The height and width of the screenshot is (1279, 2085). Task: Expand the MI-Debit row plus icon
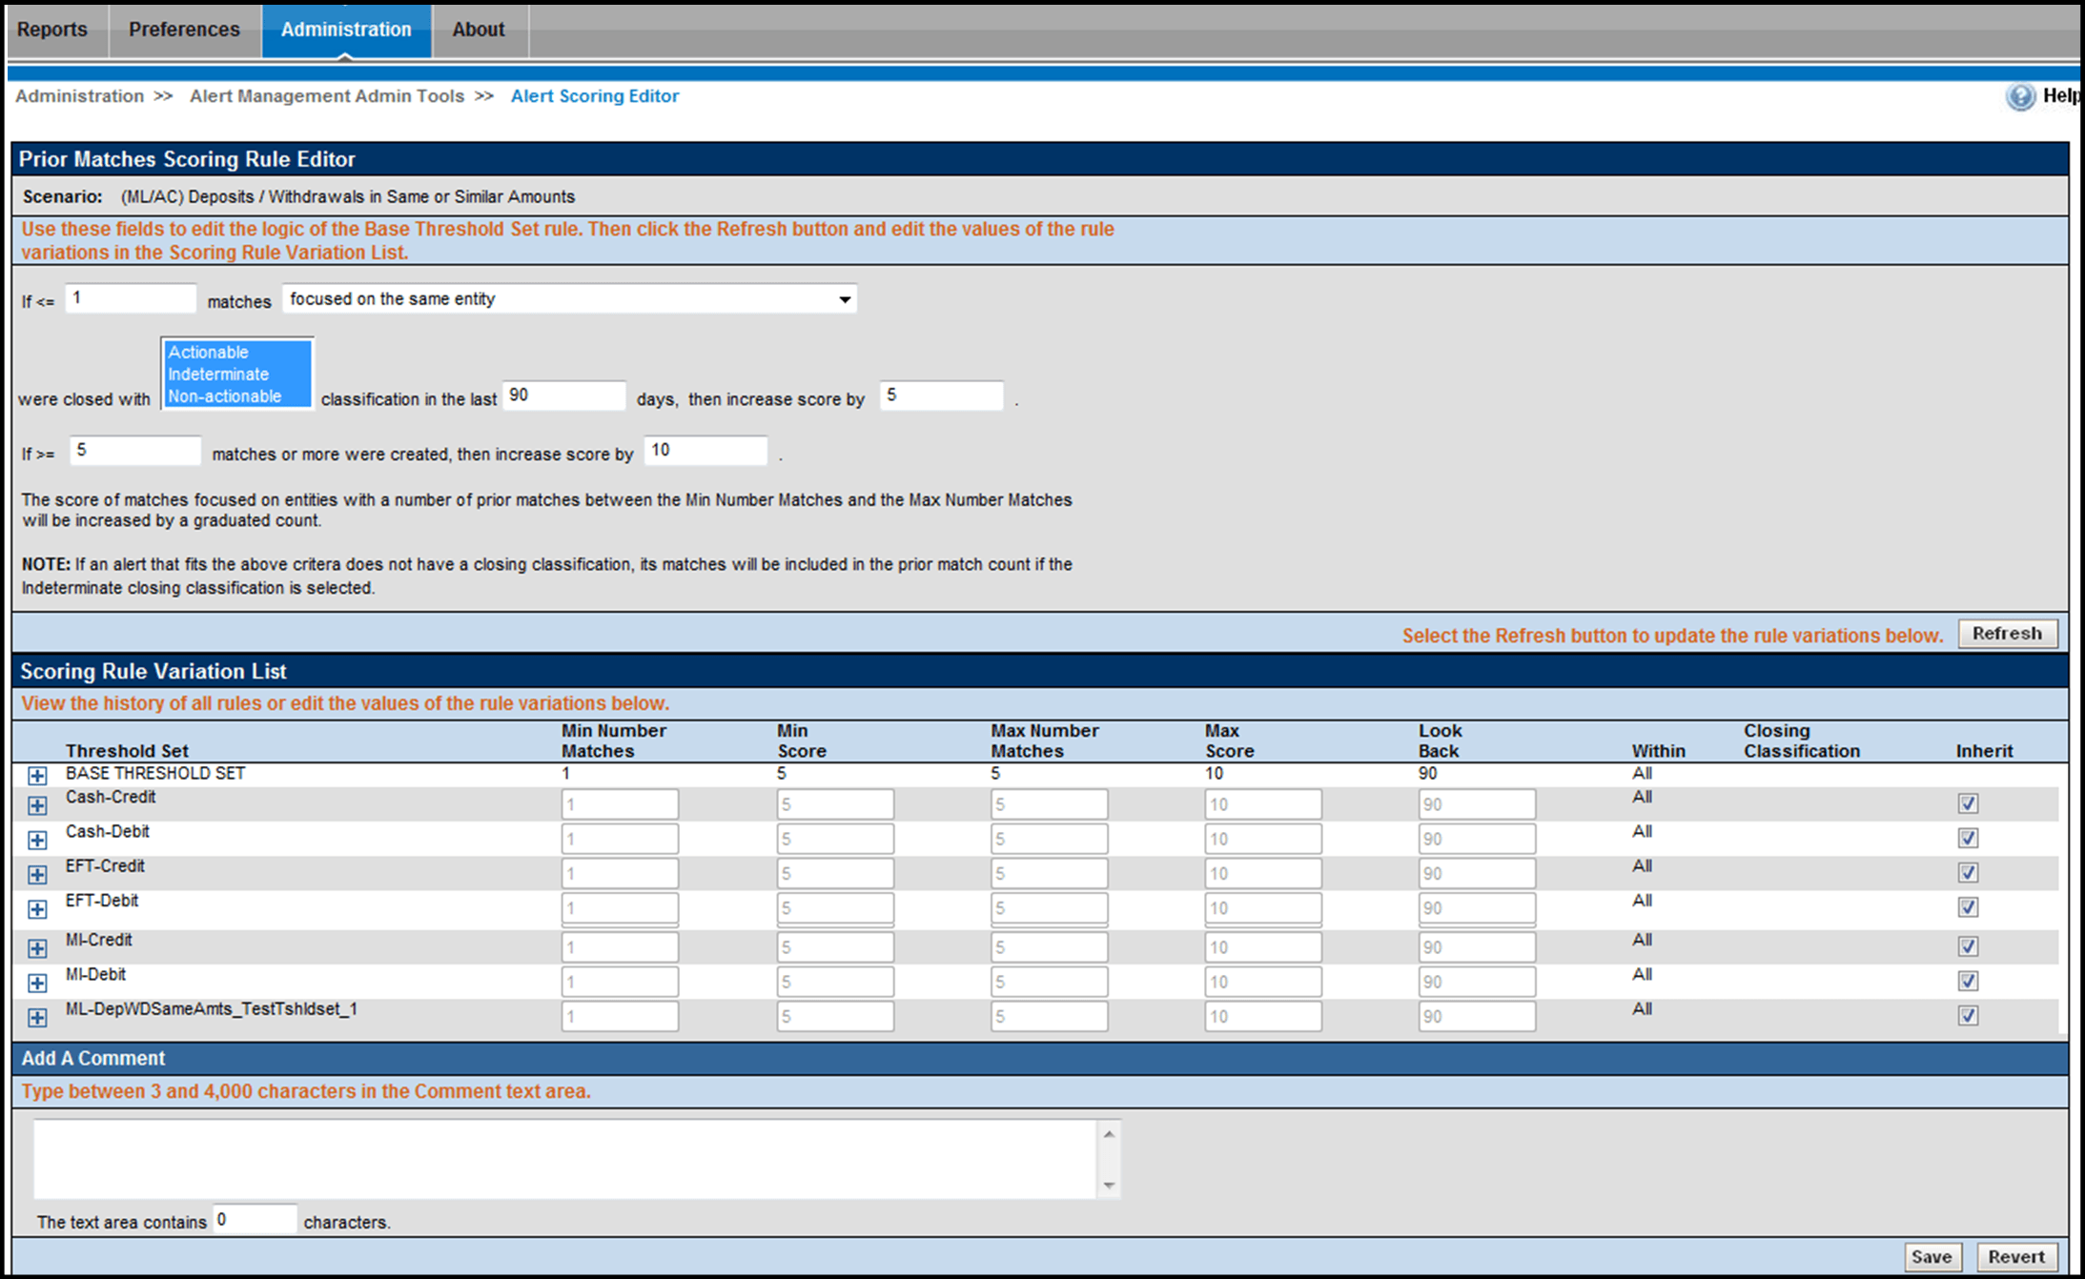click(37, 982)
